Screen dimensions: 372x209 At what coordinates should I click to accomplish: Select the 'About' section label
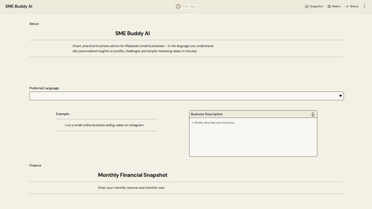point(34,24)
